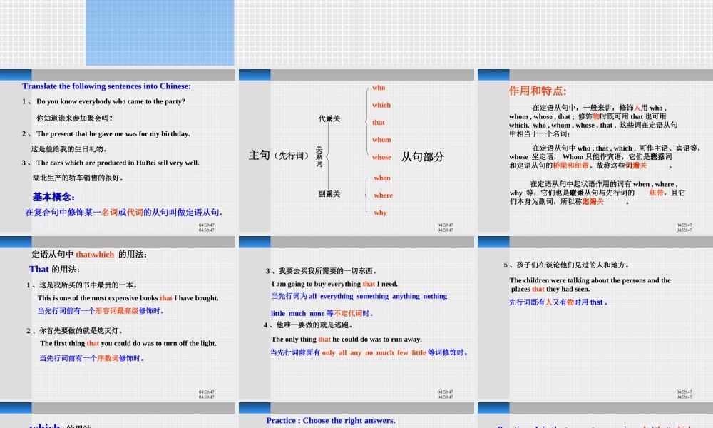The height and width of the screenshot is (428, 713).
Task: Click 'when' in the relative adverb list
Action: pos(382,178)
